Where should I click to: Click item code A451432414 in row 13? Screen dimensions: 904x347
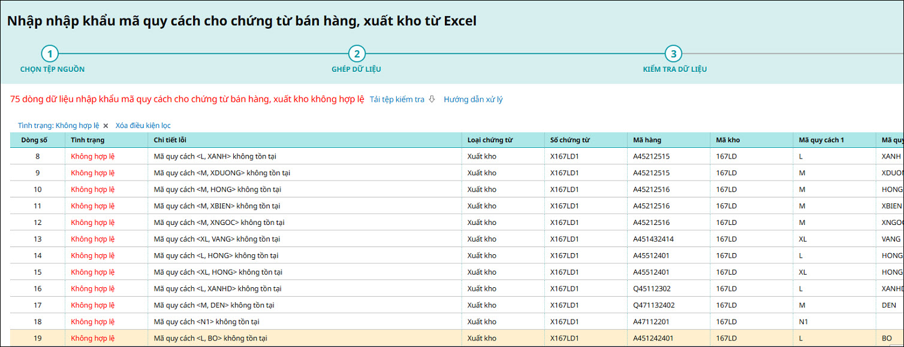[653, 239]
